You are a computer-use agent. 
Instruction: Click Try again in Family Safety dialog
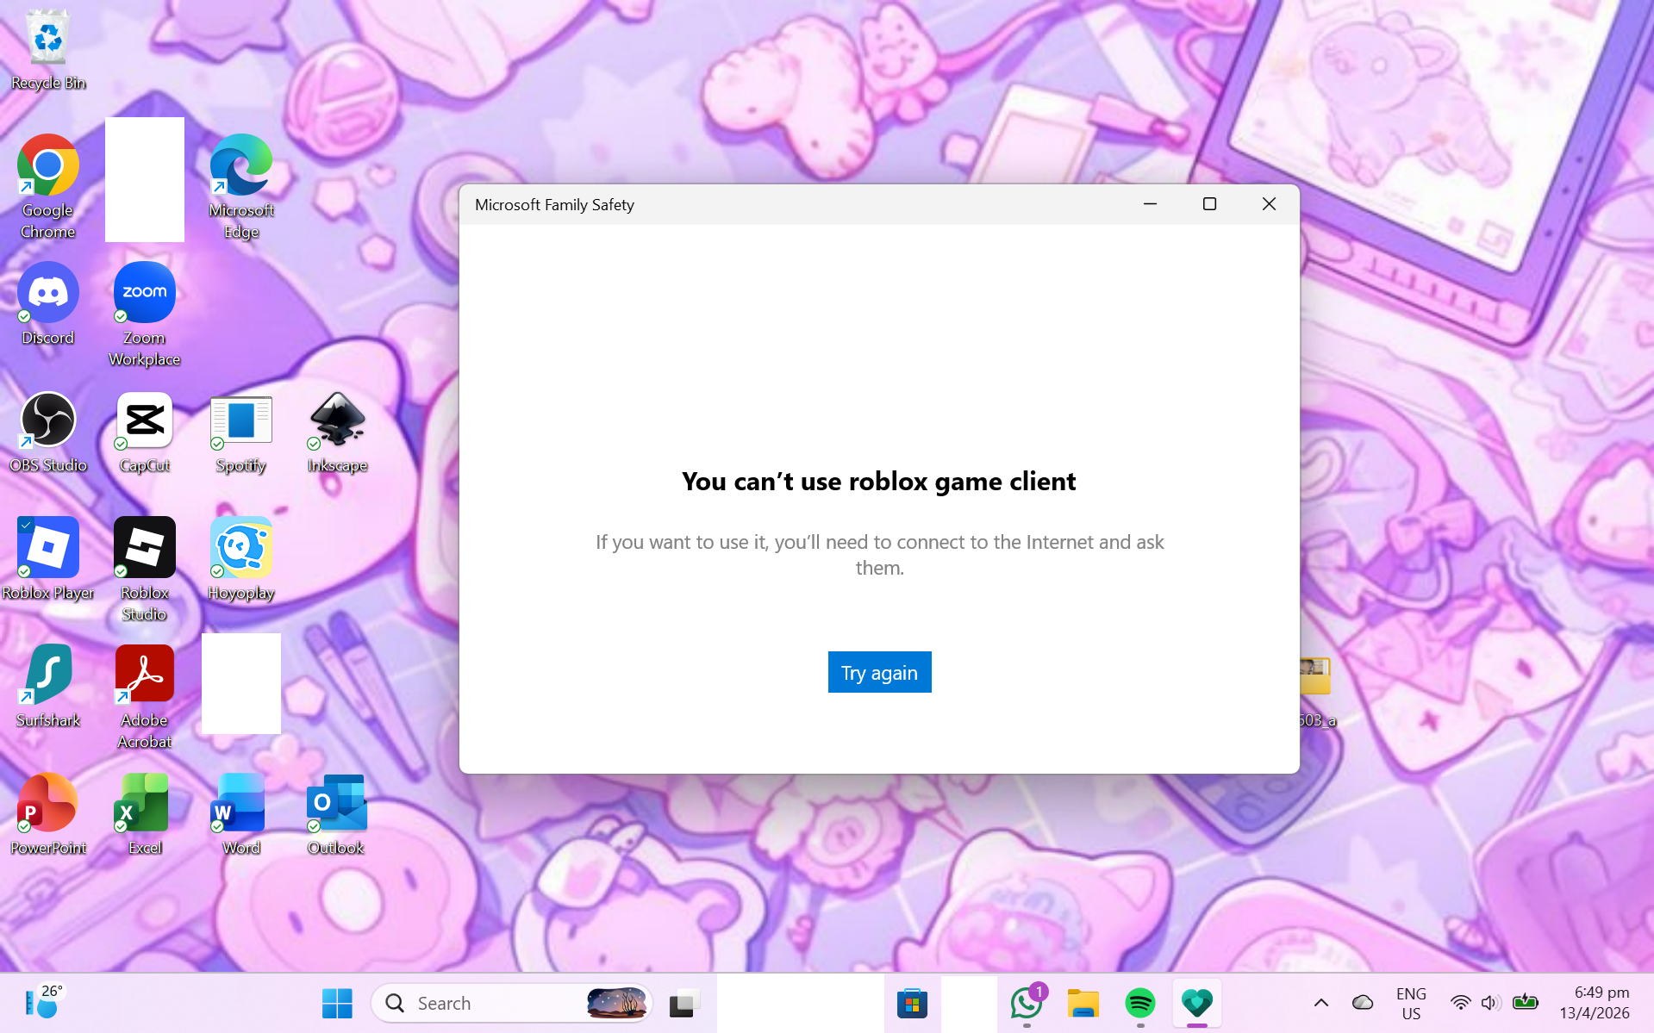click(x=879, y=672)
